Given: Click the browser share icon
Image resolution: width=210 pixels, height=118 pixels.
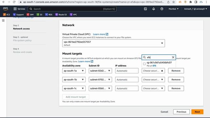Looking at the screenshot, I should [168, 2].
